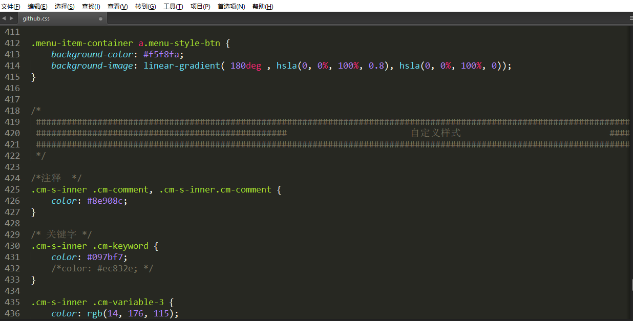The height and width of the screenshot is (321, 633).
Task: Click the #097bf7 color value
Action: [105, 258]
